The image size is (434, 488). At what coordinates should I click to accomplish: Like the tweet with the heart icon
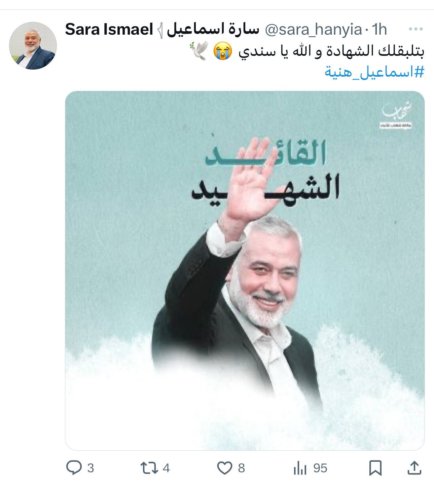pyautogui.click(x=225, y=468)
